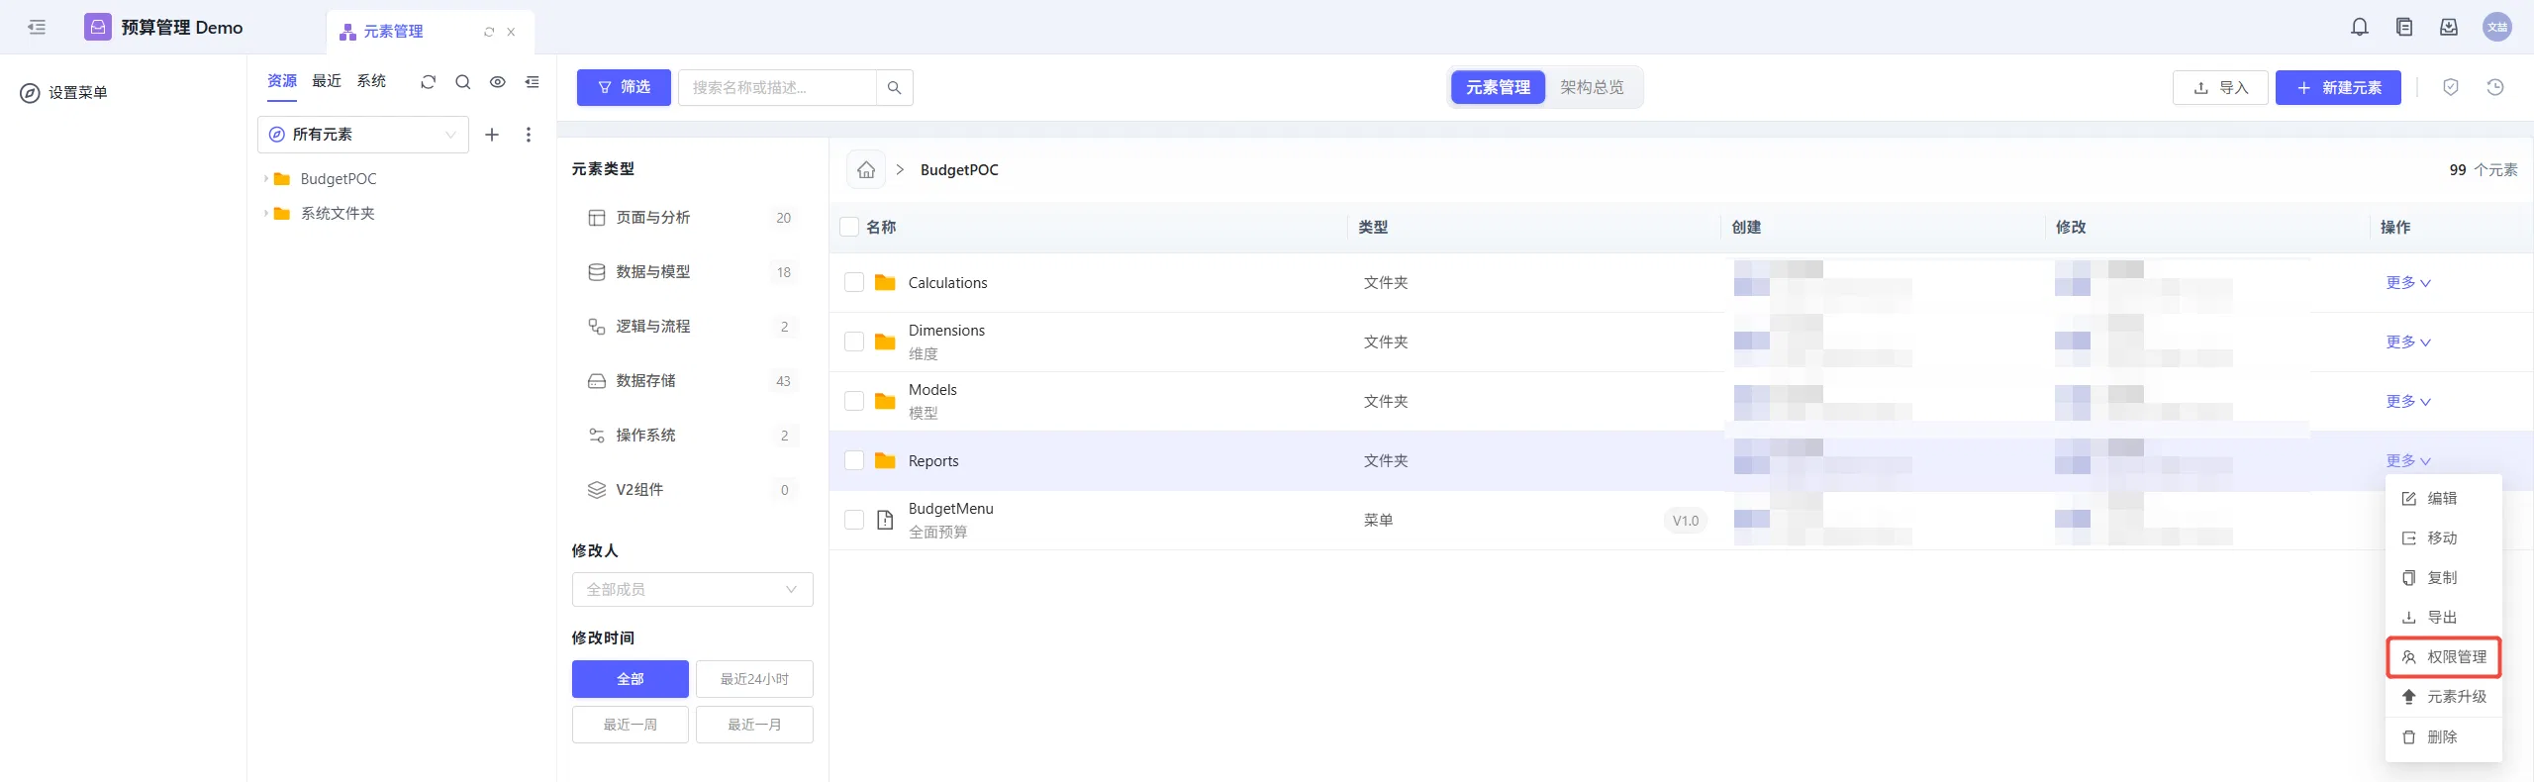The width and height of the screenshot is (2534, 782).
Task: Click the shield check icon
Action: [x=2450, y=87]
